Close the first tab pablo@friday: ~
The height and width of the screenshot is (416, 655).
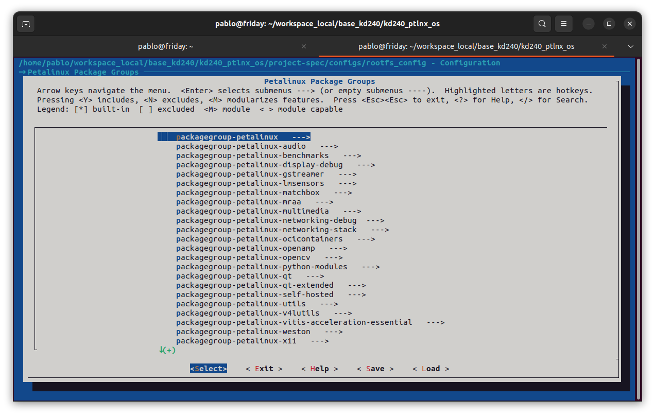coord(304,46)
